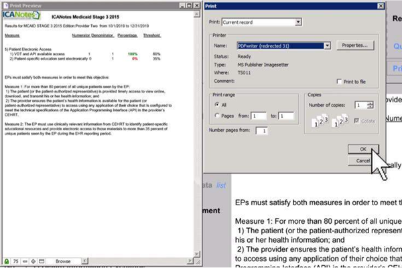Confirm printing with OK button
402x268 pixels.
pos(363,149)
